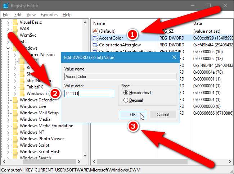Image resolution: width=234 pixels, height=174 pixels.
Task: Click the Value name field showing AccentColor
Action: click(x=120, y=77)
